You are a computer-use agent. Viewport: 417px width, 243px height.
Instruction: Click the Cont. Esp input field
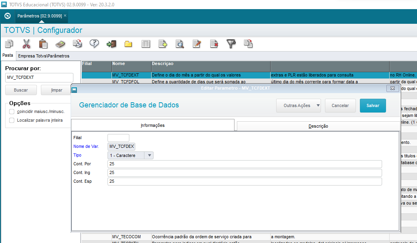click(x=245, y=182)
